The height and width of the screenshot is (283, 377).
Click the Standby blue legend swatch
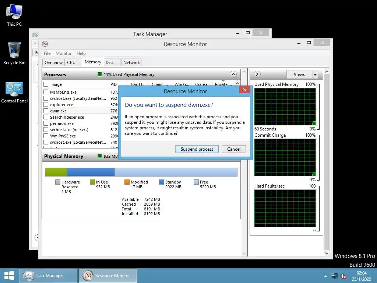coord(162,182)
